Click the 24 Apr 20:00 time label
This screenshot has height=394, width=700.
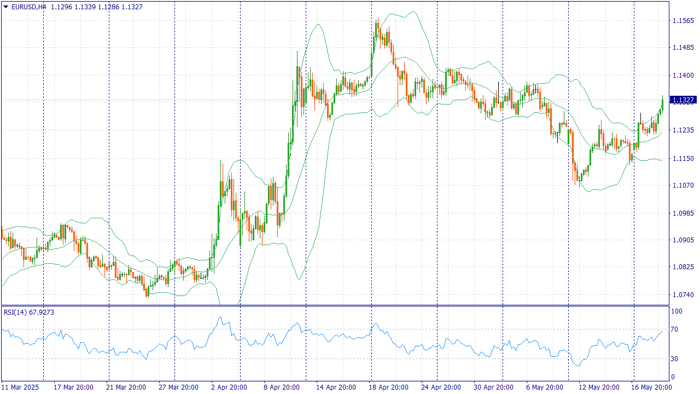point(441,387)
